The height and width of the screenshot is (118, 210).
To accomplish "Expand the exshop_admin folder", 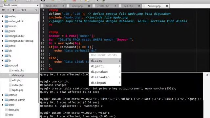I will [3, 21].
